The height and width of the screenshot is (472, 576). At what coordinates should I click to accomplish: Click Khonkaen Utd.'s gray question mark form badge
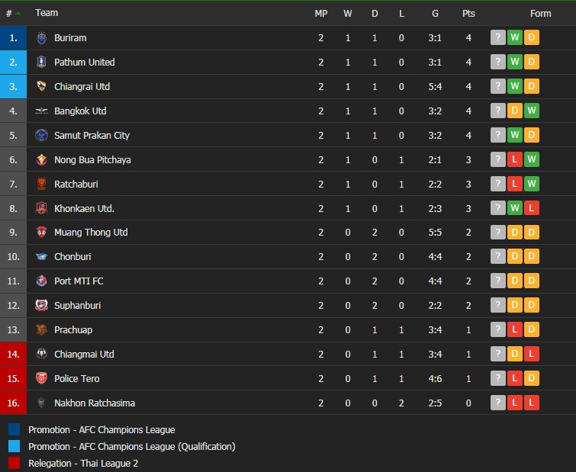pyautogui.click(x=498, y=208)
